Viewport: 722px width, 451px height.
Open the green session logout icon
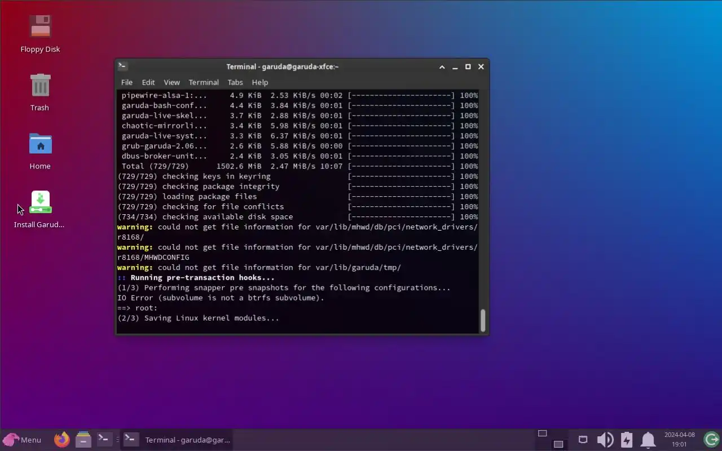(x=711, y=439)
